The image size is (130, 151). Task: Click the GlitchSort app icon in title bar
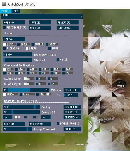click(x=4, y=4)
